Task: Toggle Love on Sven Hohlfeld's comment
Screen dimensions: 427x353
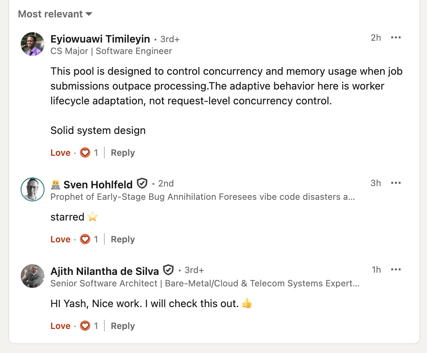Action: pyautogui.click(x=60, y=239)
